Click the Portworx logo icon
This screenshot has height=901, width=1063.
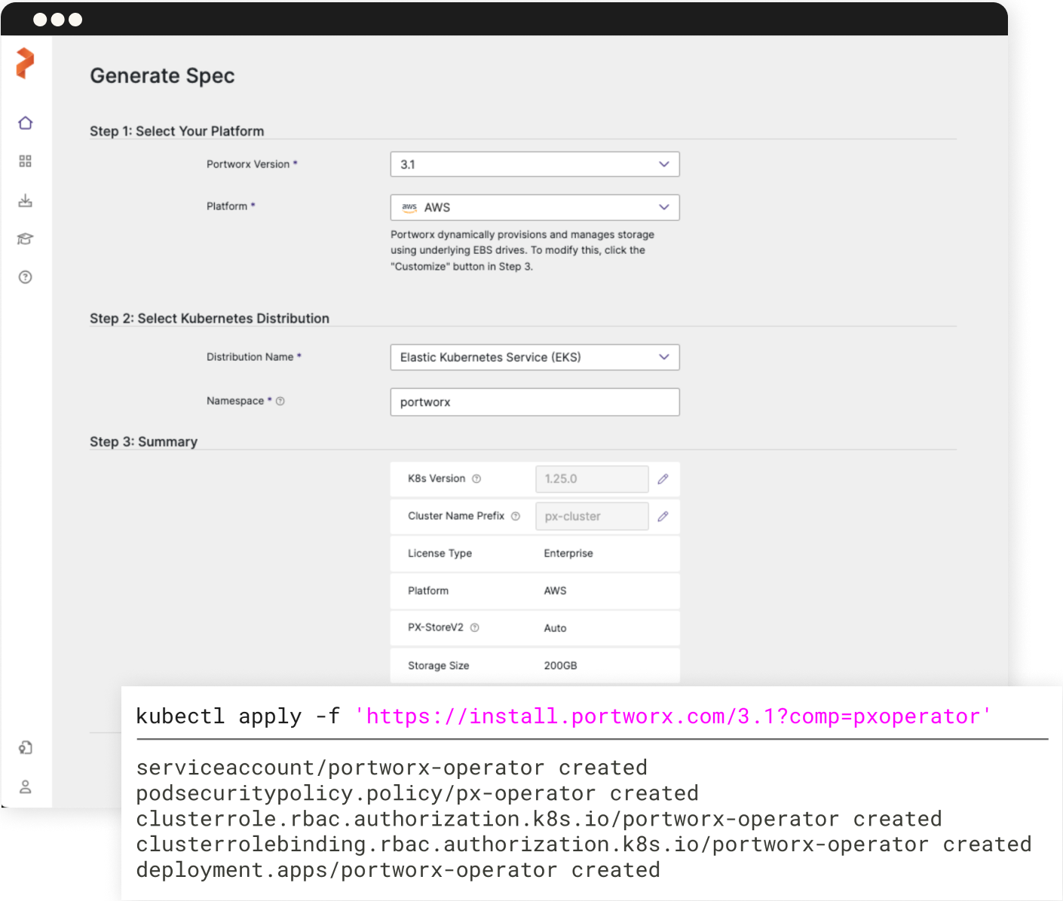click(25, 63)
